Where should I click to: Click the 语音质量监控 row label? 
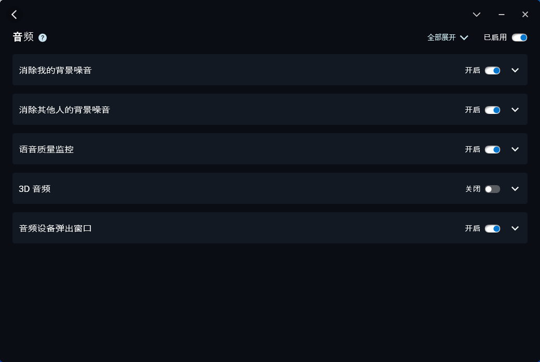(x=46, y=149)
